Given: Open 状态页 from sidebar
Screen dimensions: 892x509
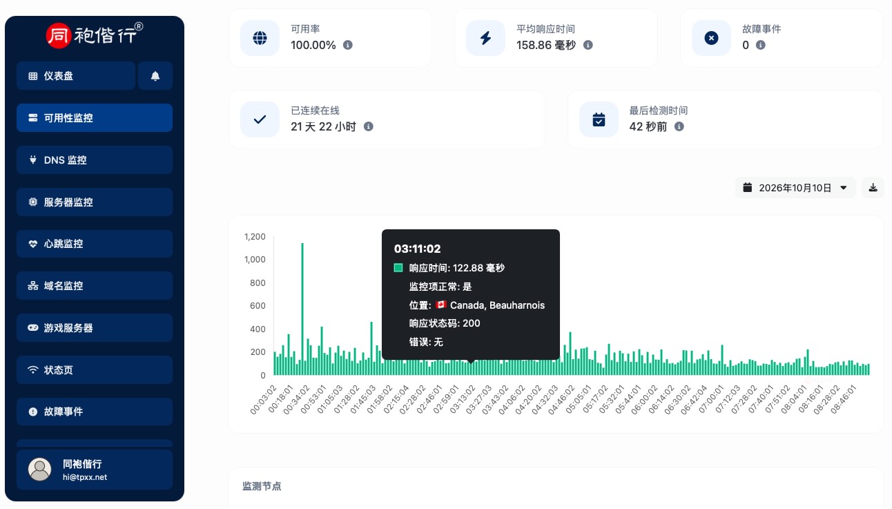Looking at the screenshot, I should (95, 370).
